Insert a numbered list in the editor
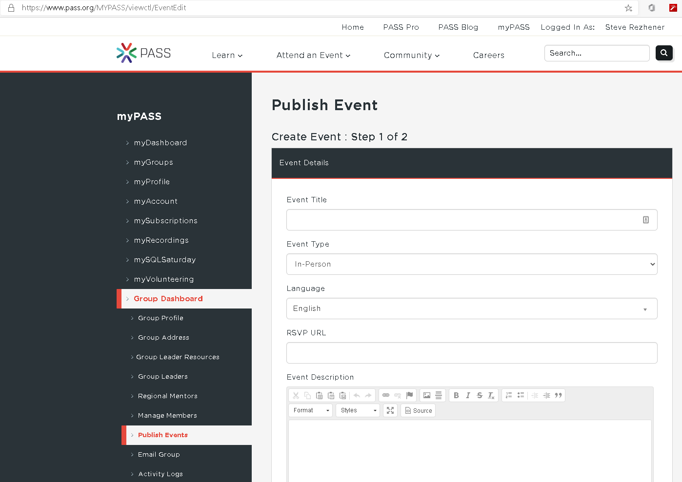 (x=508, y=395)
